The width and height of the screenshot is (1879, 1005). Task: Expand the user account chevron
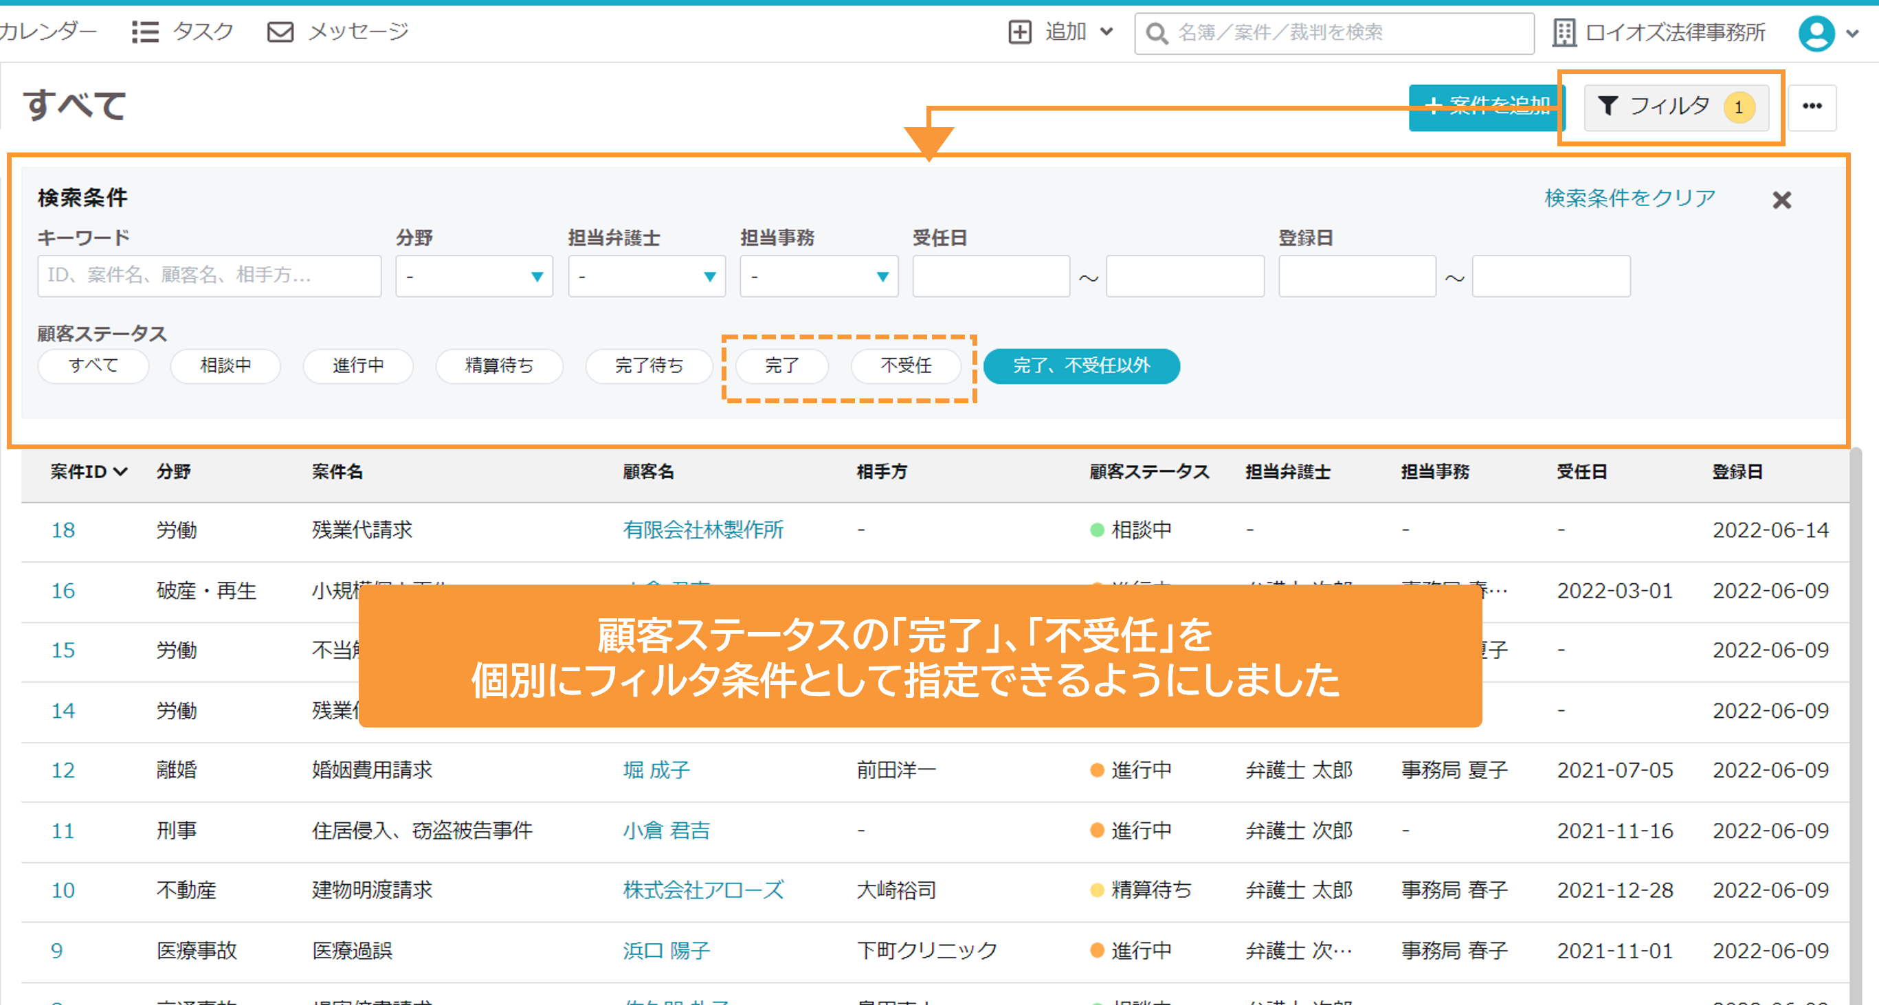tap(1852, 34)
